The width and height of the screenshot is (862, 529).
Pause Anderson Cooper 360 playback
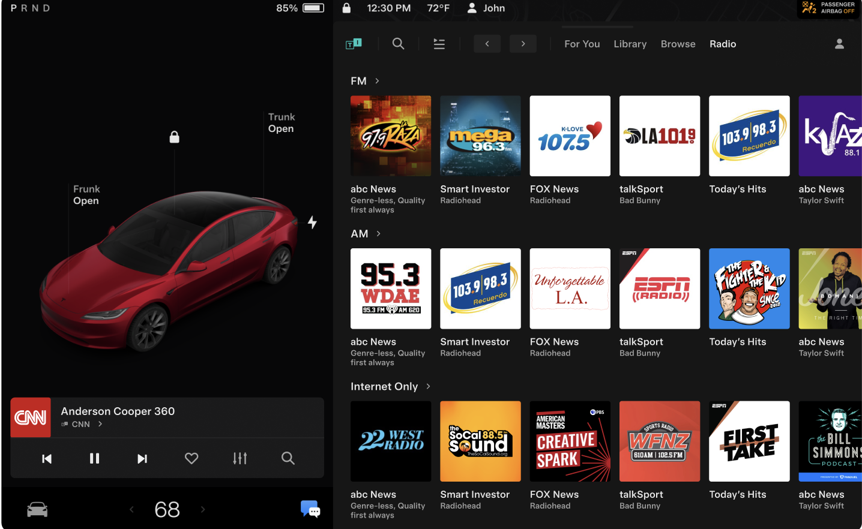[94, 459]
